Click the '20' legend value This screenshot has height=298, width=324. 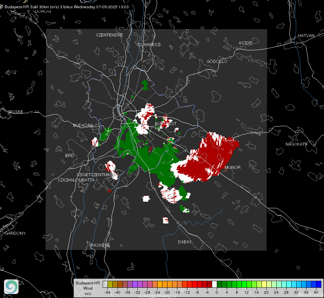pos(266,292)
